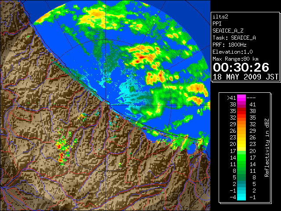Select the "18 MAY 2009 JST" date
The height and width of the screenshot is (211, 281).
click(x=245, y=77)
